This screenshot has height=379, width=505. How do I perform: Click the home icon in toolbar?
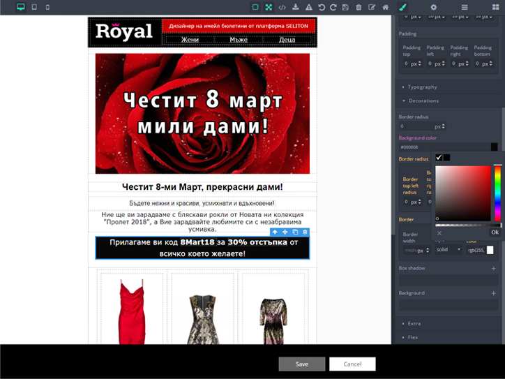[x=385, y=7]
